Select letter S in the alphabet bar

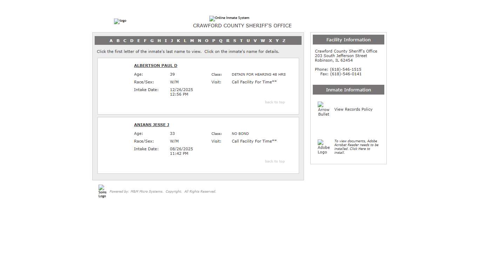(x=234, y=41)
